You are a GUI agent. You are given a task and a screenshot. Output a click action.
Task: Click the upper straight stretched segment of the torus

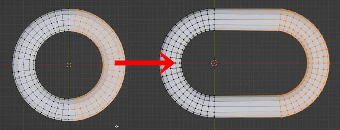(x=247, y=19)
